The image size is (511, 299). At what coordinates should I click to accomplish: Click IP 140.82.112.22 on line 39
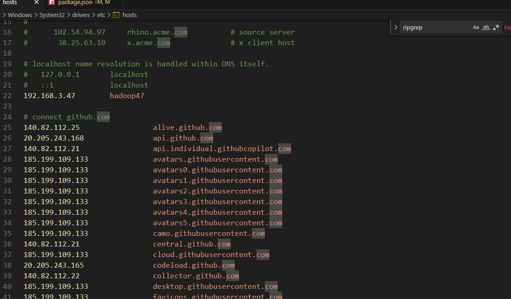(52, 276)
